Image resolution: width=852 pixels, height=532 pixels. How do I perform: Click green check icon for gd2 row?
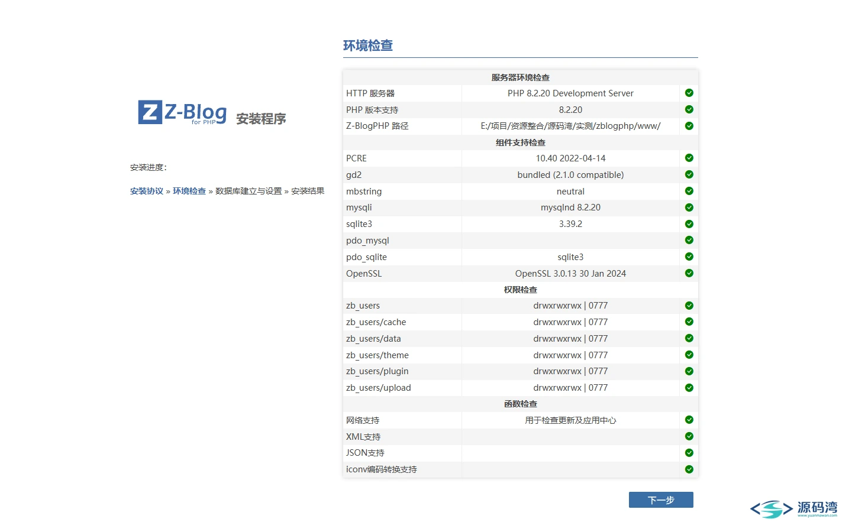pyautogui.click(x=689, y=174)
